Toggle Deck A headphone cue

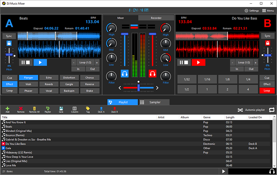click(x=125, y=74)
